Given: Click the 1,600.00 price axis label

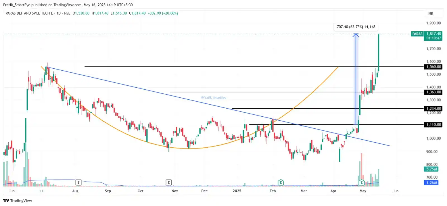Looking at the screenshot, I should click(x=434, y=61).
